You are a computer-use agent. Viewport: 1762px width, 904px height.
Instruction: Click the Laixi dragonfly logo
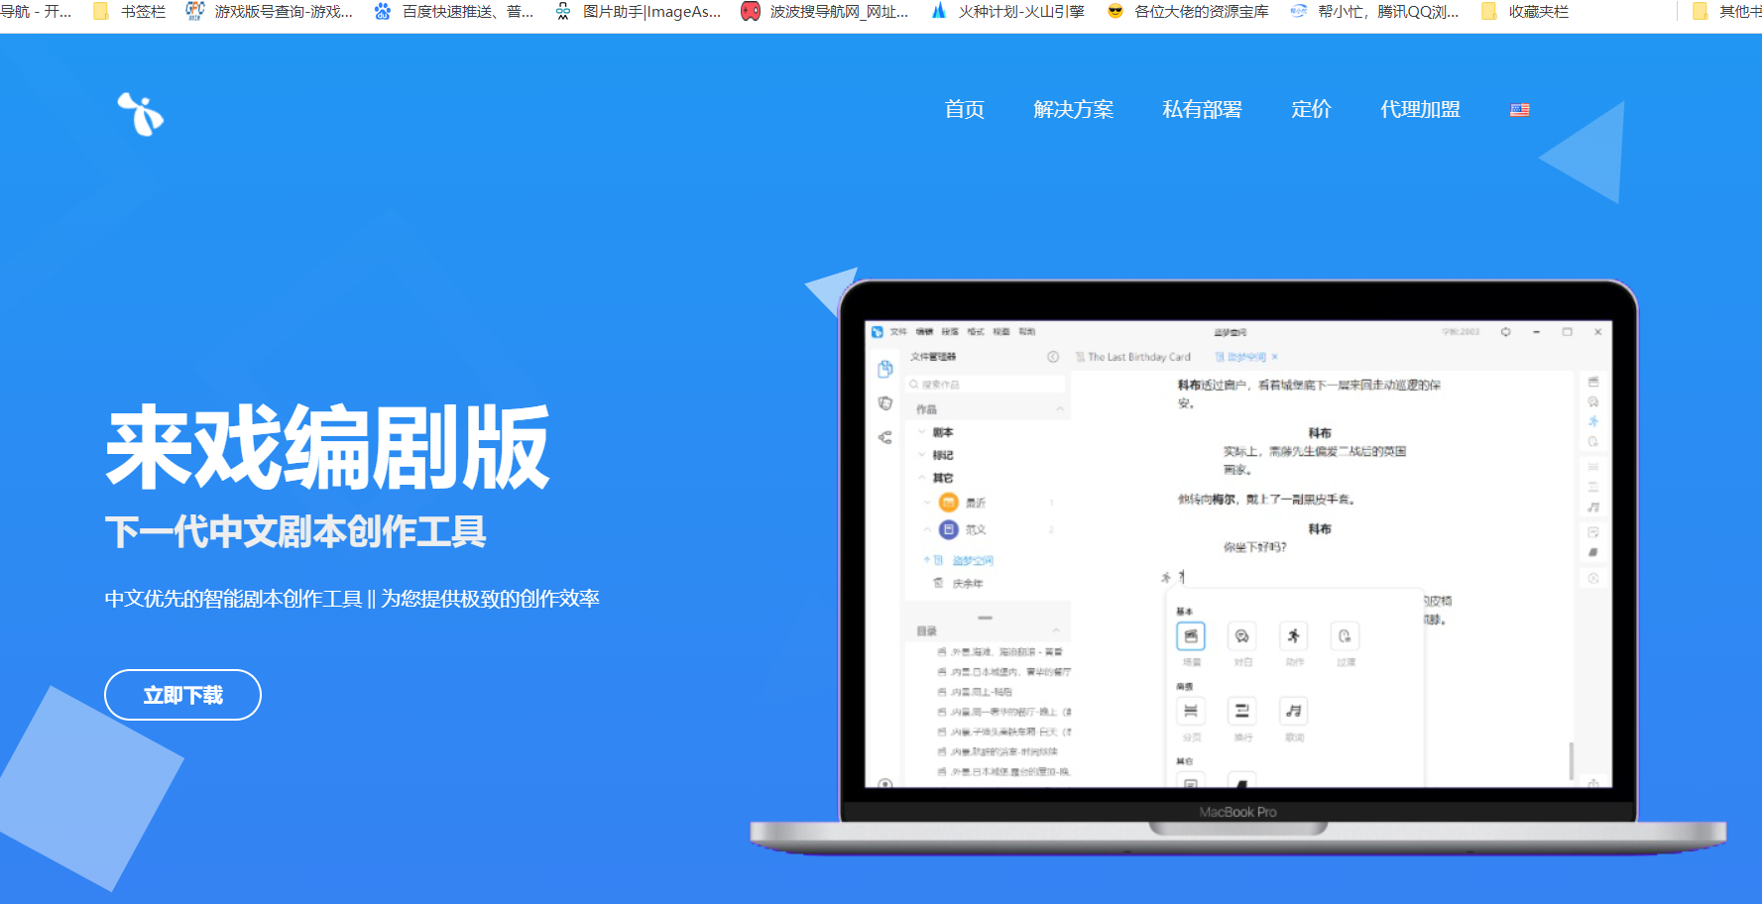coord(141,113)
